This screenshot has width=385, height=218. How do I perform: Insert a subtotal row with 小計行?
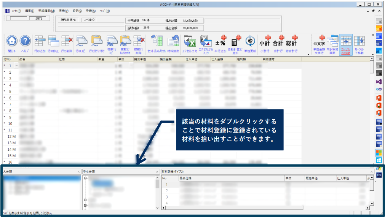click(x=265, y=41)
